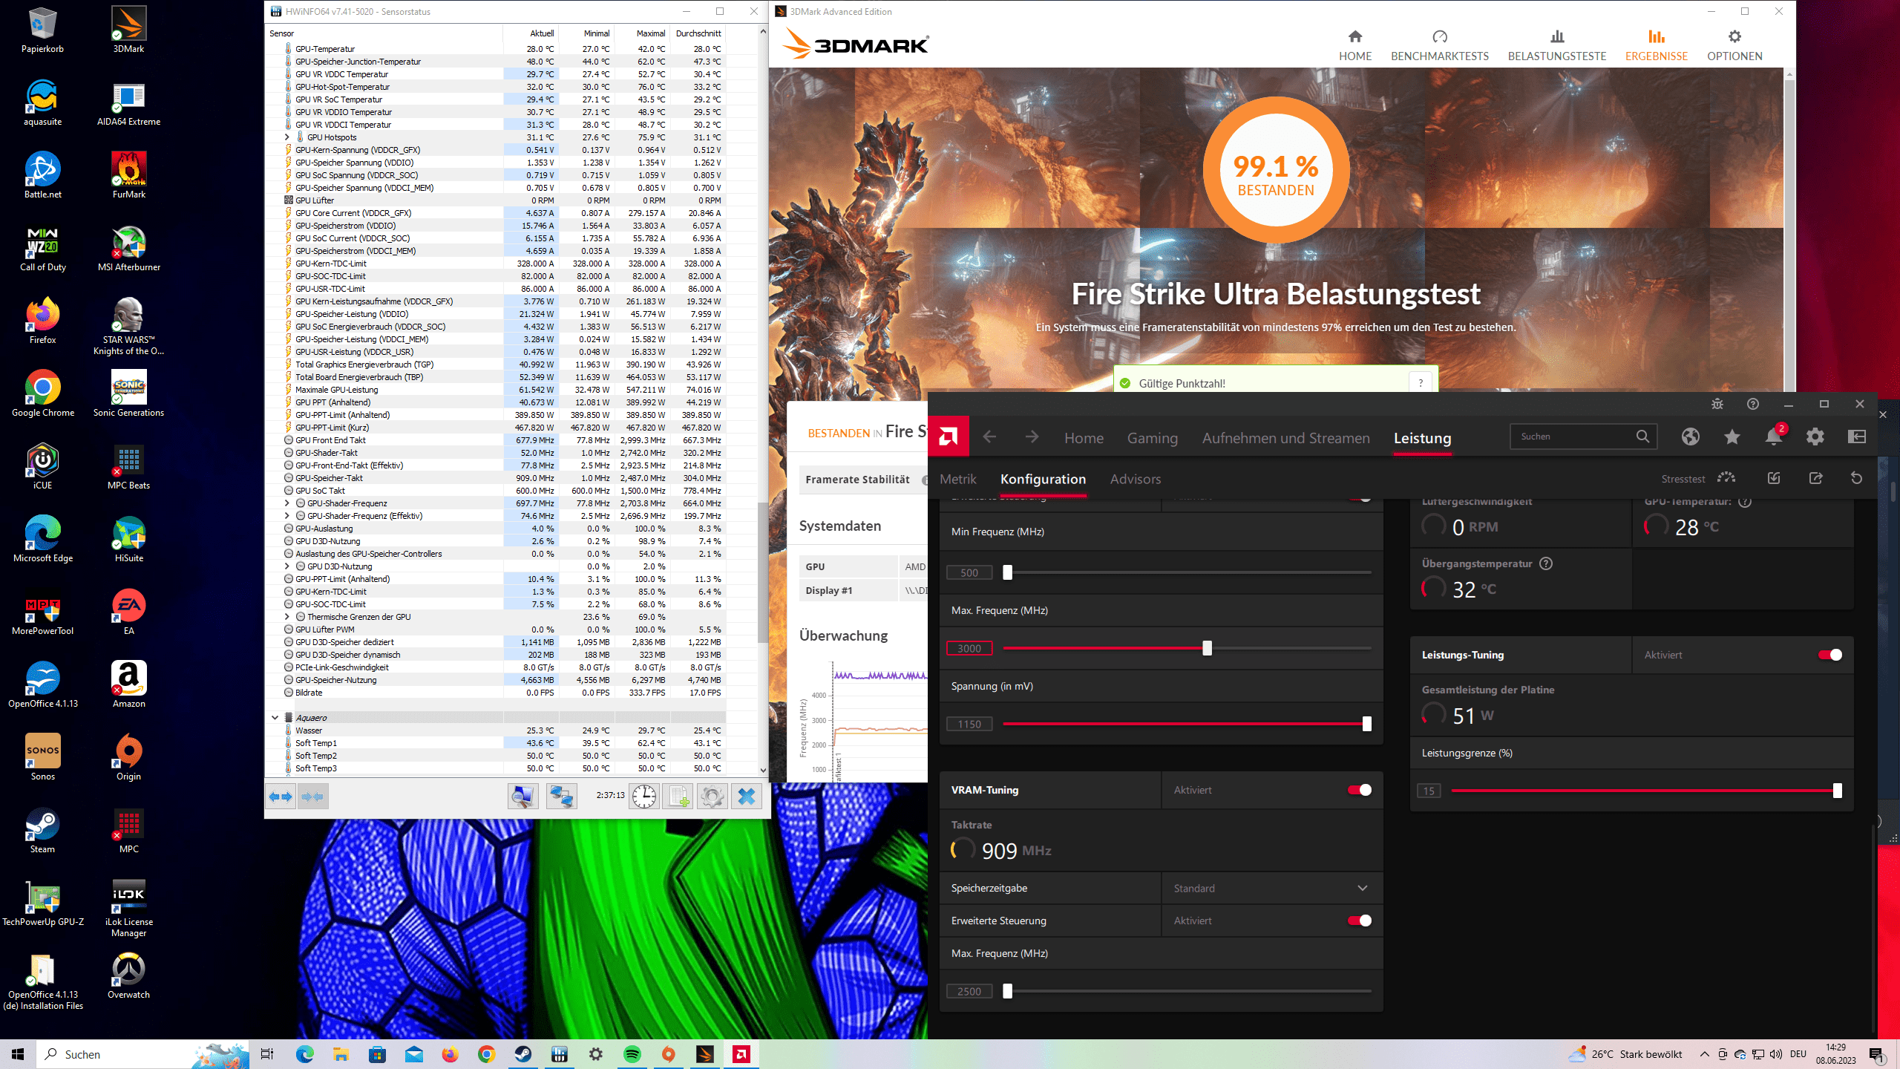Image resolution: width=1900 pixels, height=1069 pixels.
Task: Open 3DMark HOME tab
Action: (1355, 45)
